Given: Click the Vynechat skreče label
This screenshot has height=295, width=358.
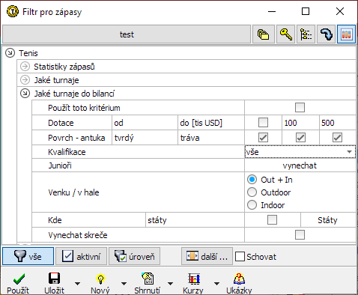Looking at the screenshot, I should (x=78, y=235).
